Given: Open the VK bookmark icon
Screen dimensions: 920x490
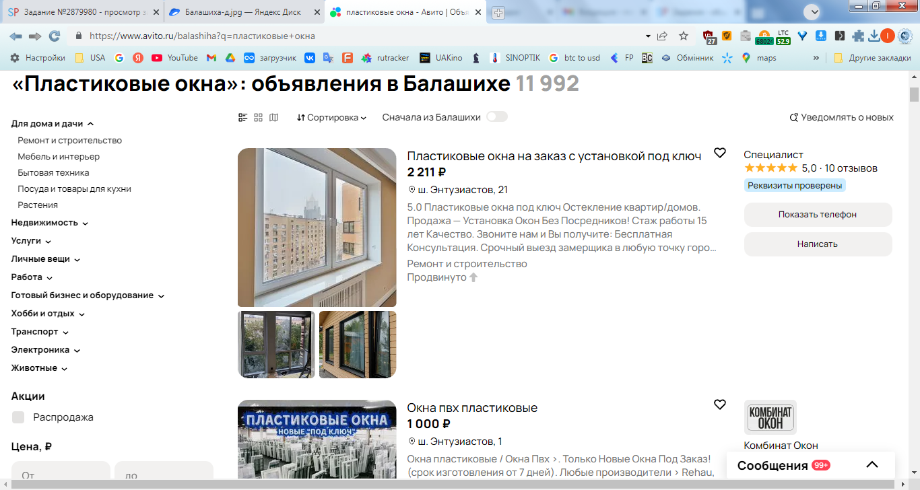Looking at the screenshot, I should (x=310, y=58).
